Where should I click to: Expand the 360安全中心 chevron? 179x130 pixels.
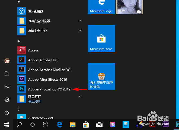pyautogui.click(x=80, y=31)
